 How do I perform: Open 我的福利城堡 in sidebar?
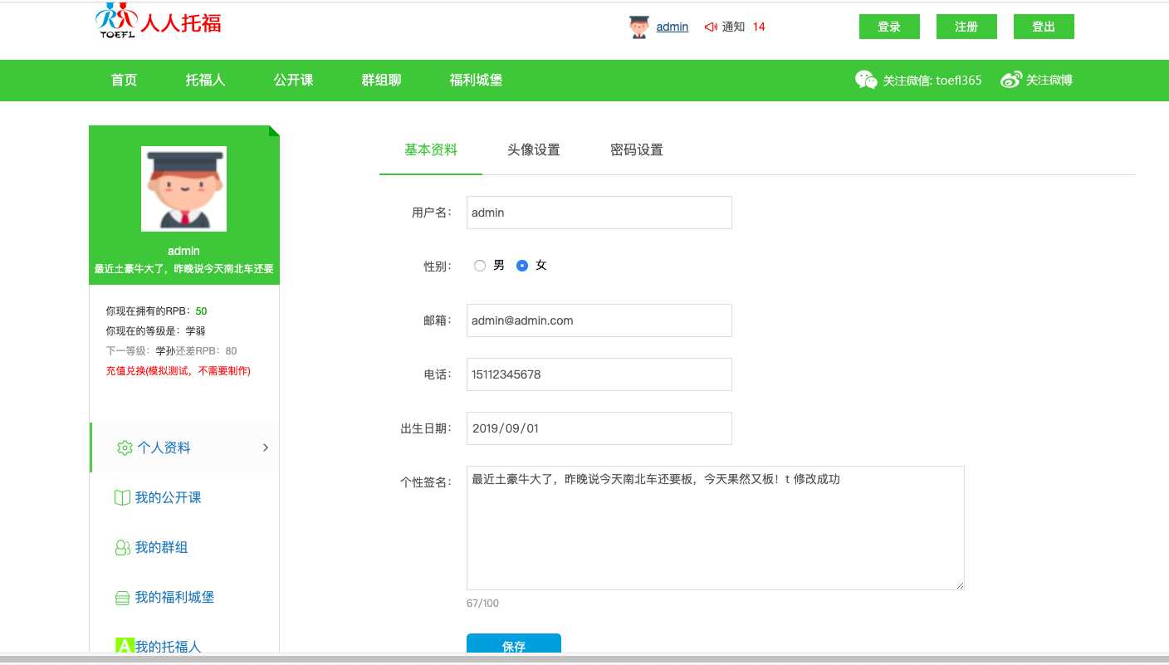175,597
